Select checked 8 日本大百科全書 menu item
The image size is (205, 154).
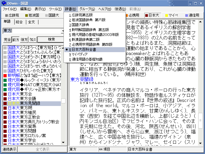pos(95,49)
